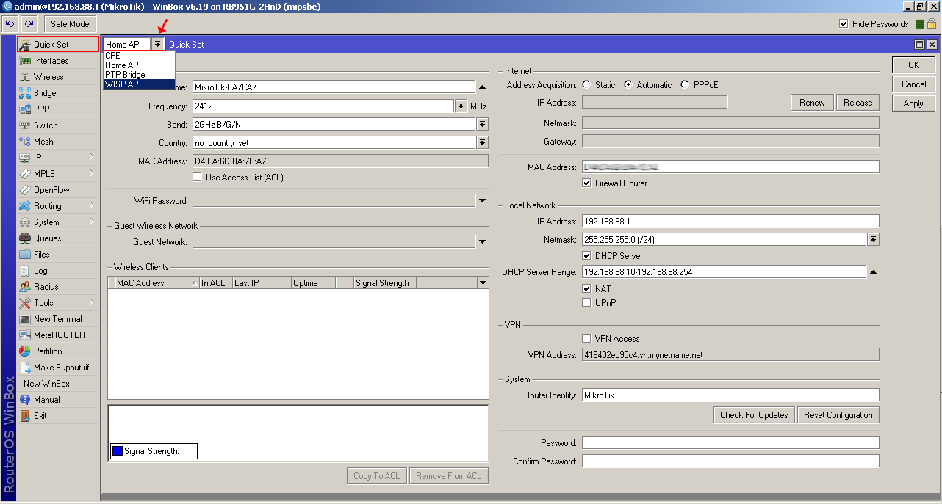Viewport: 942px width, 504px height.
Task: Click the Exit icon in sidebar
Action: coord(25,416)
